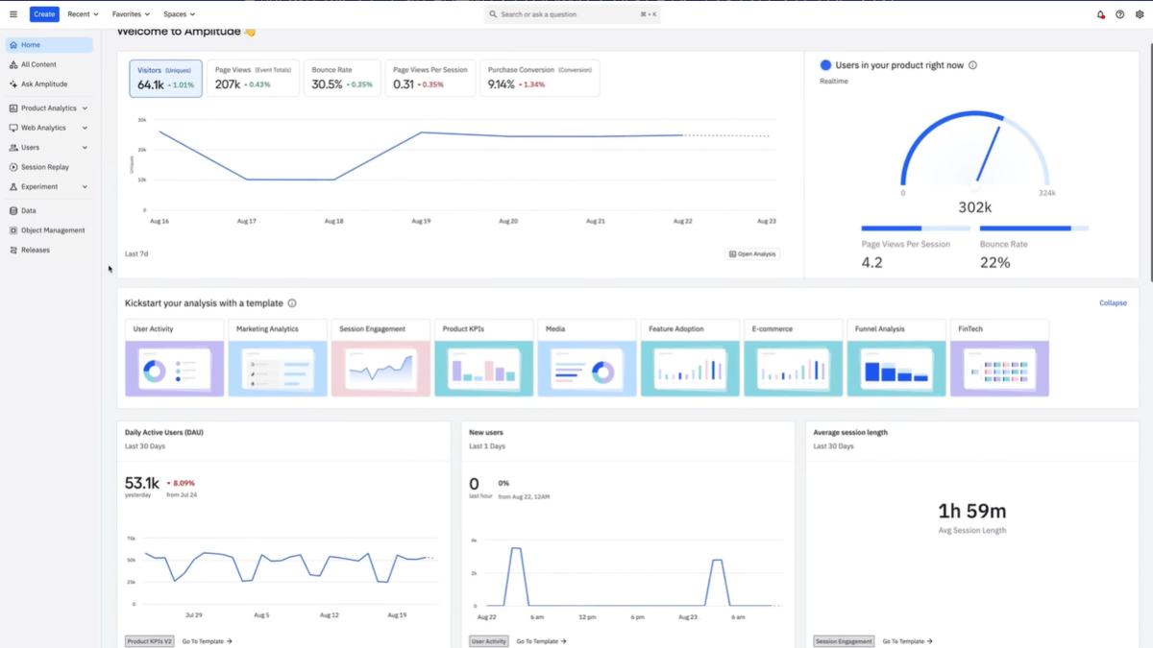Select the Page Views metric tab
The width and height of the screenshot is (1153, 648).
pos(253,78)
